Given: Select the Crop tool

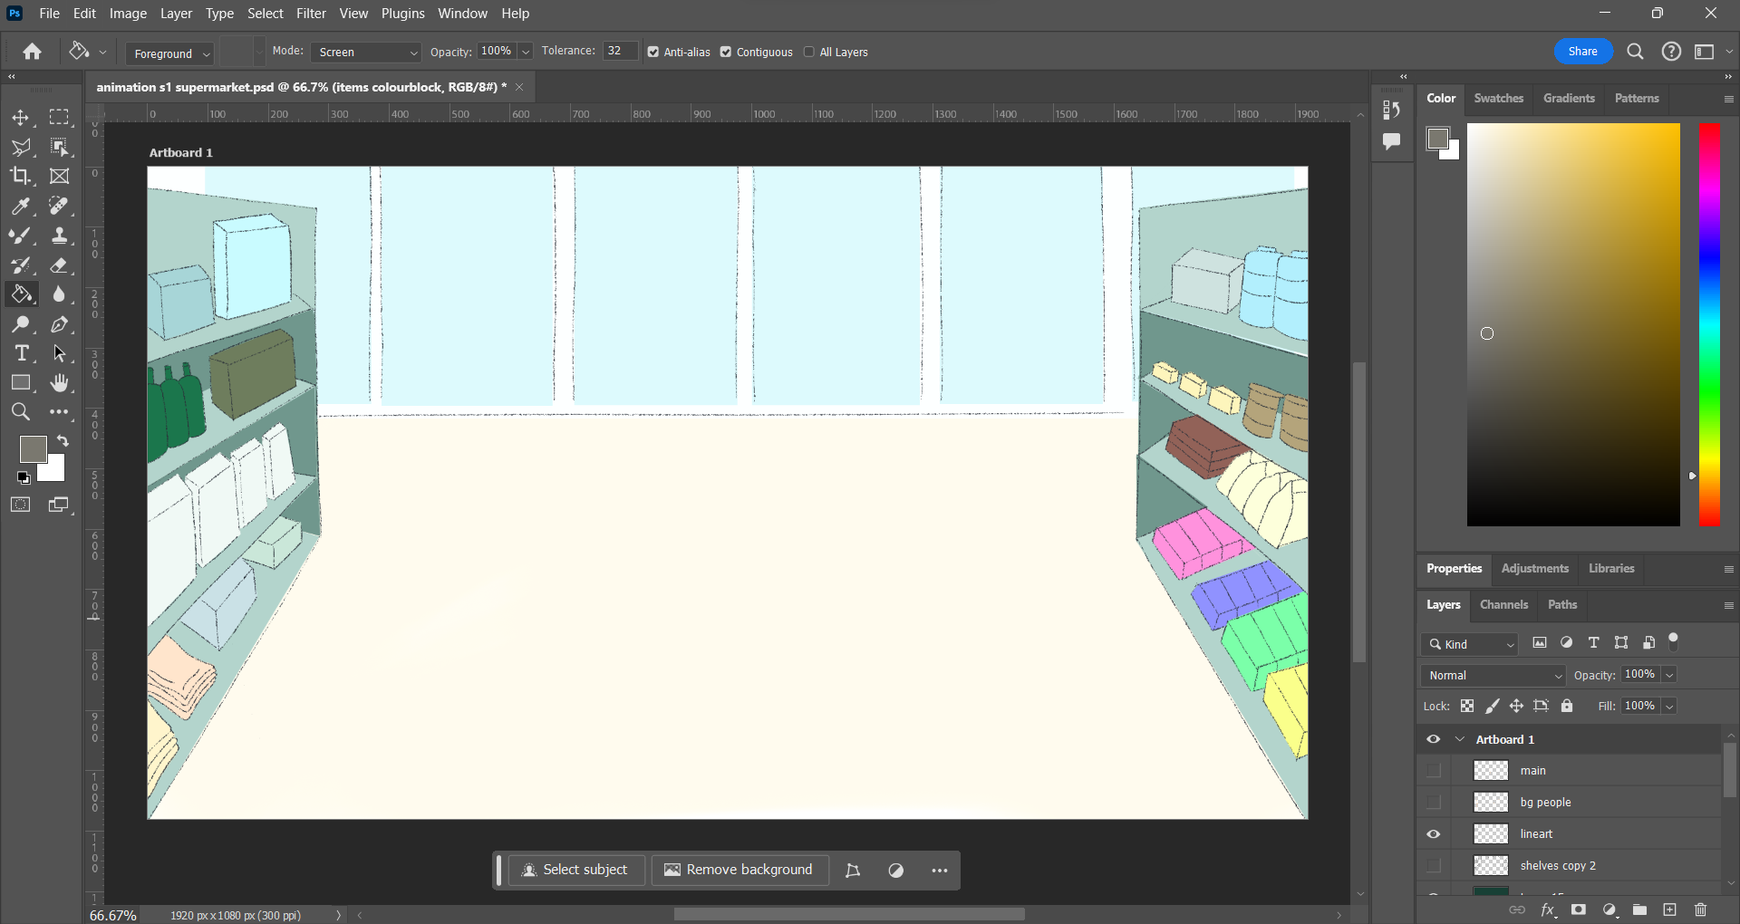Looking at the screenshot, I should coord(20,176).
